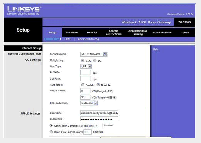Choose the Disable Autodetect radio button

pos(98,85)
